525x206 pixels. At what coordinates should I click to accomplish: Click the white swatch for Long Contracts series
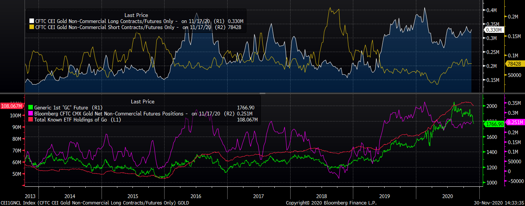(x=31, y=22)
